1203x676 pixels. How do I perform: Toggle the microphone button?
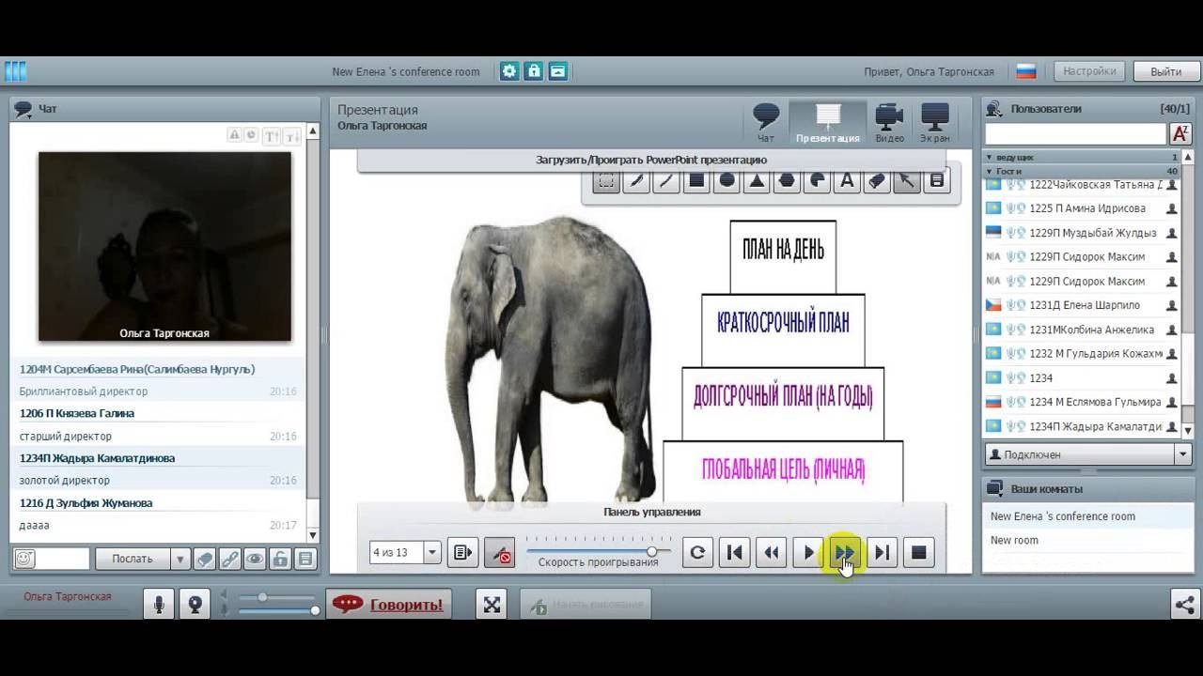159,605
